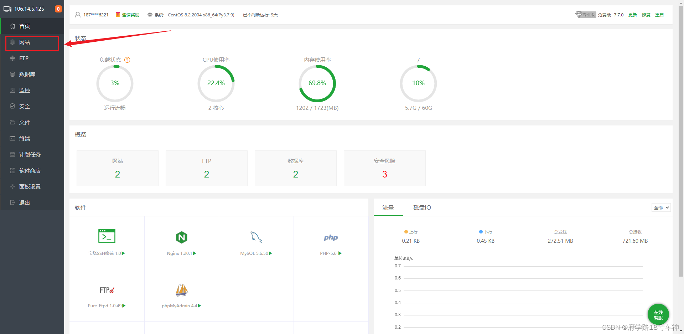Click the 文件 folder icon in sidebar
Image resolution: width=684 pixels, height=334 pixels.
12,122
